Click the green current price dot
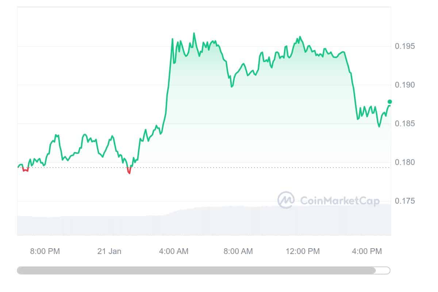Image resolution: width=438 pixels, height=292 pixels. (x=389, y=101)
